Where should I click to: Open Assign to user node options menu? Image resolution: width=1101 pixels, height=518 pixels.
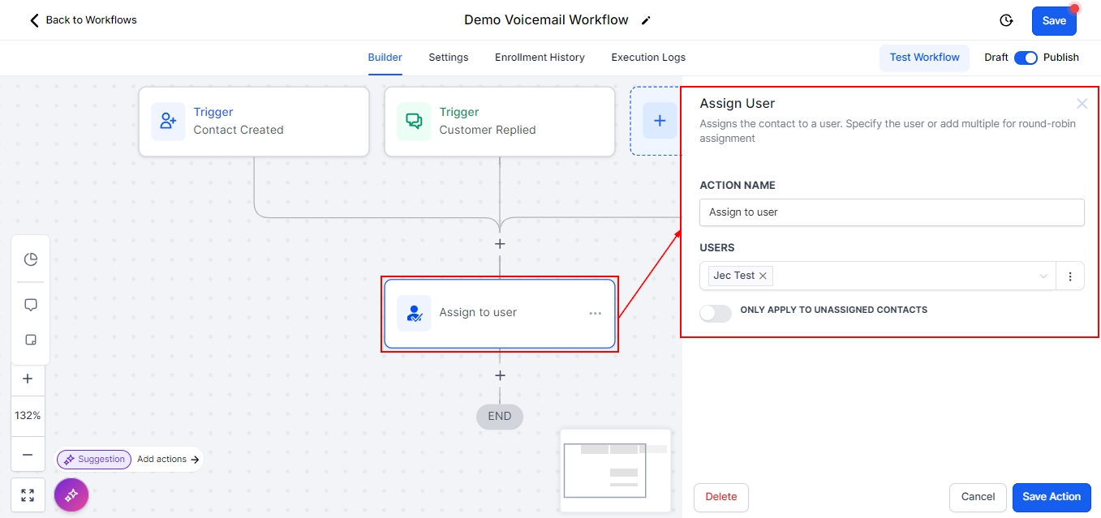pyautogui.click(x=595, y=313)
